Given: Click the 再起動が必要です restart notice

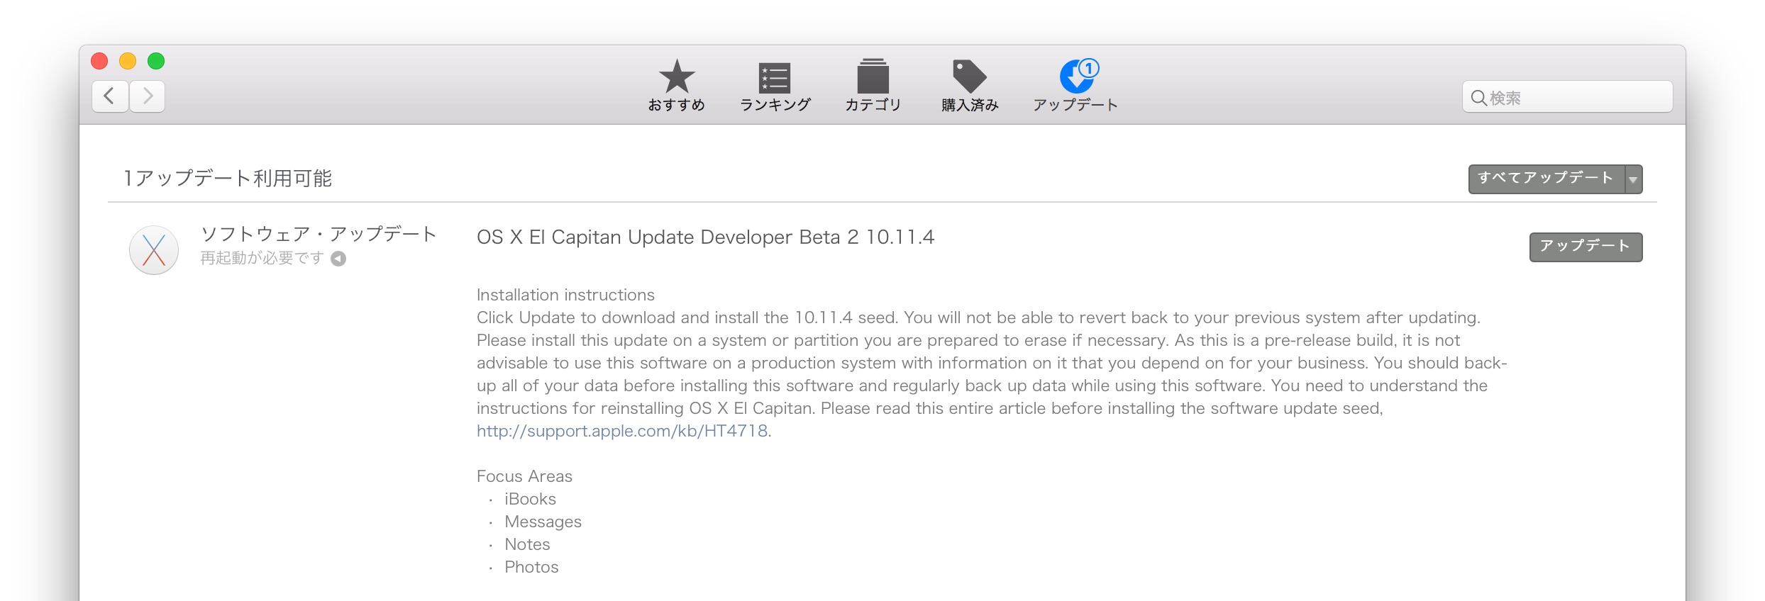Looking at the screenshot, I should click(x=262, y=258).
